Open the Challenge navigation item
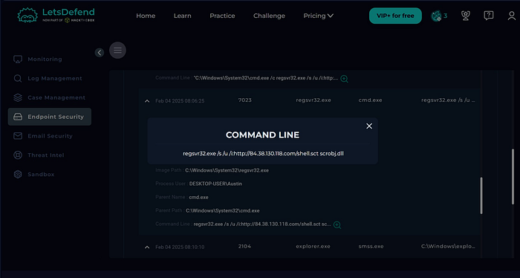This screenshot has height=278, width=520. [269, 16]
